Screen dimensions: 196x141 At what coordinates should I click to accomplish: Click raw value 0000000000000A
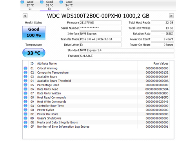point(157,81)
